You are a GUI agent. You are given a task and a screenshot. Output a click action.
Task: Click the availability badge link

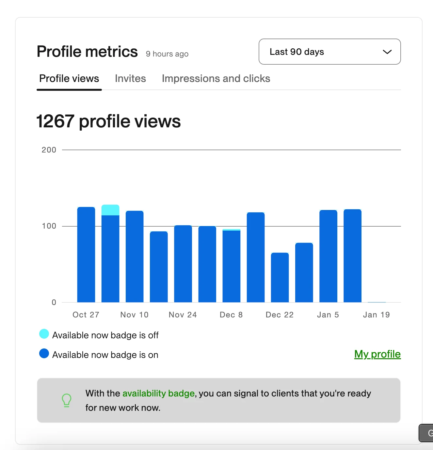click(x=158, y=393)
